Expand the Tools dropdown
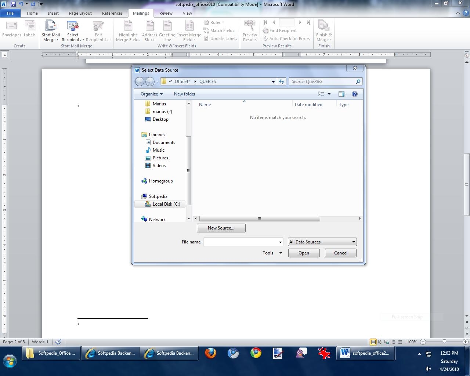This screenshot has width=470, height=376. [x=272, y=253]
